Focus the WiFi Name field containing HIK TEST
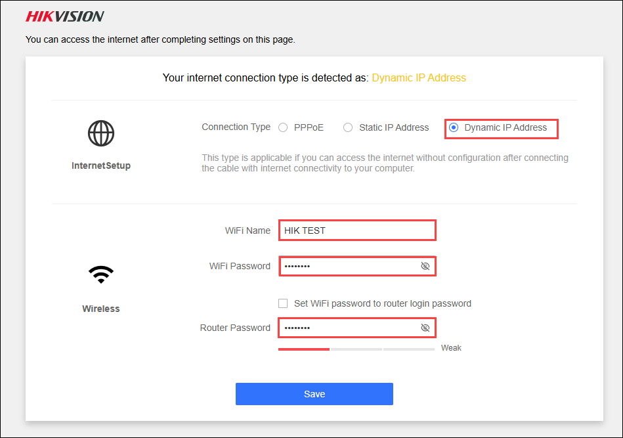This screenshot has width=623, height=438. 356,230
